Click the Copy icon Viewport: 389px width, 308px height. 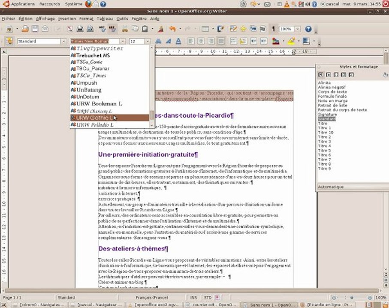135,29
